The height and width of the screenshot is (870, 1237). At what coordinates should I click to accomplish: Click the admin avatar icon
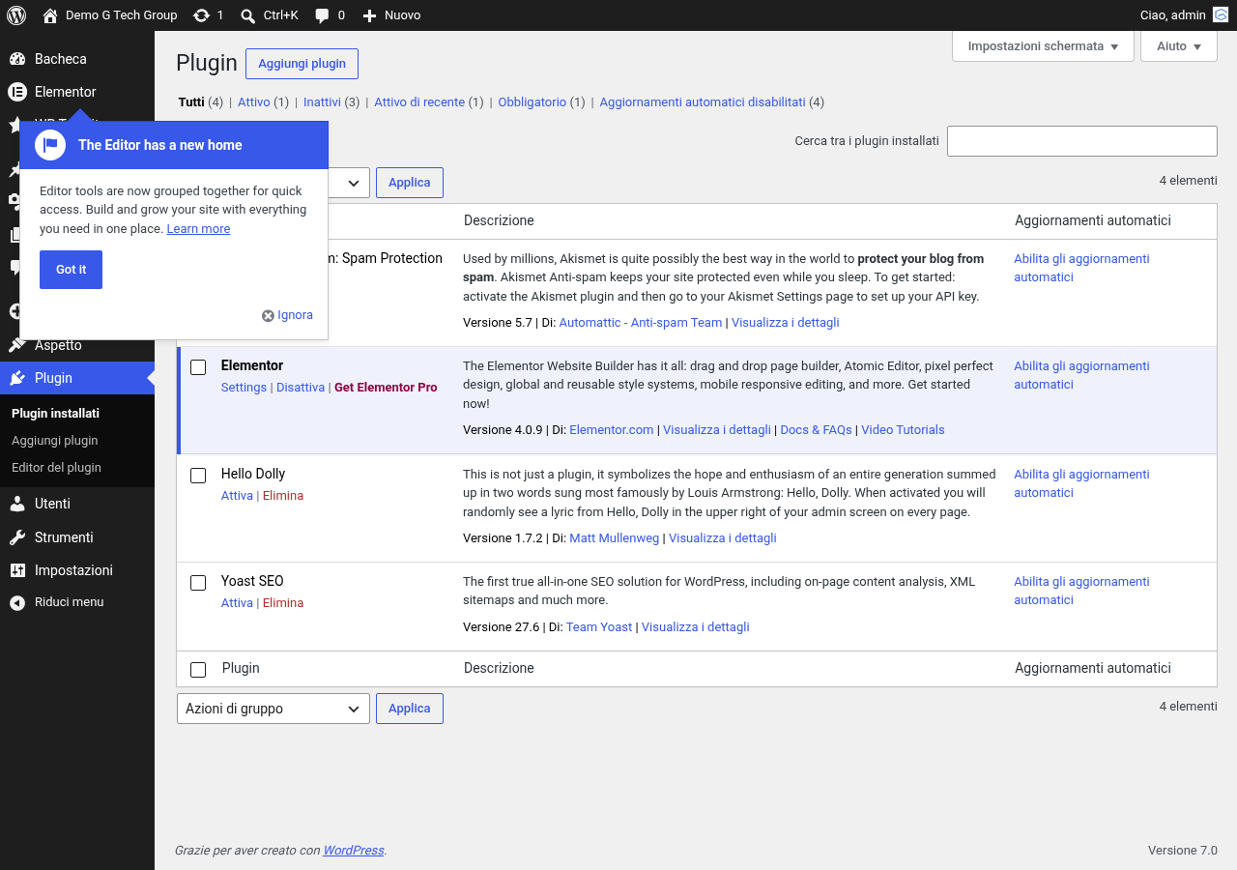pos(1221,15)
